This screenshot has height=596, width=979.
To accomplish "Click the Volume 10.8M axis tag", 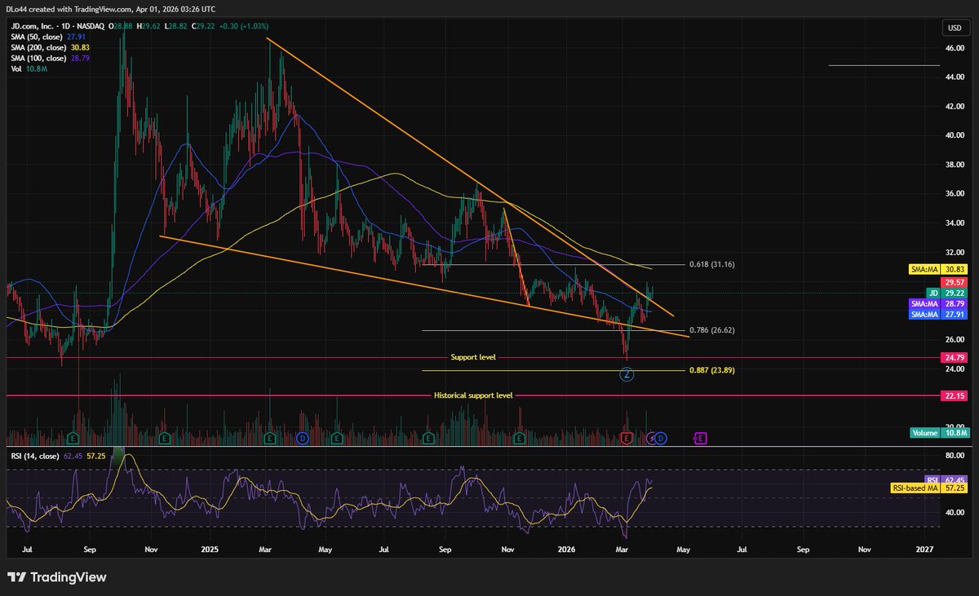I will [x=938, y=433].
